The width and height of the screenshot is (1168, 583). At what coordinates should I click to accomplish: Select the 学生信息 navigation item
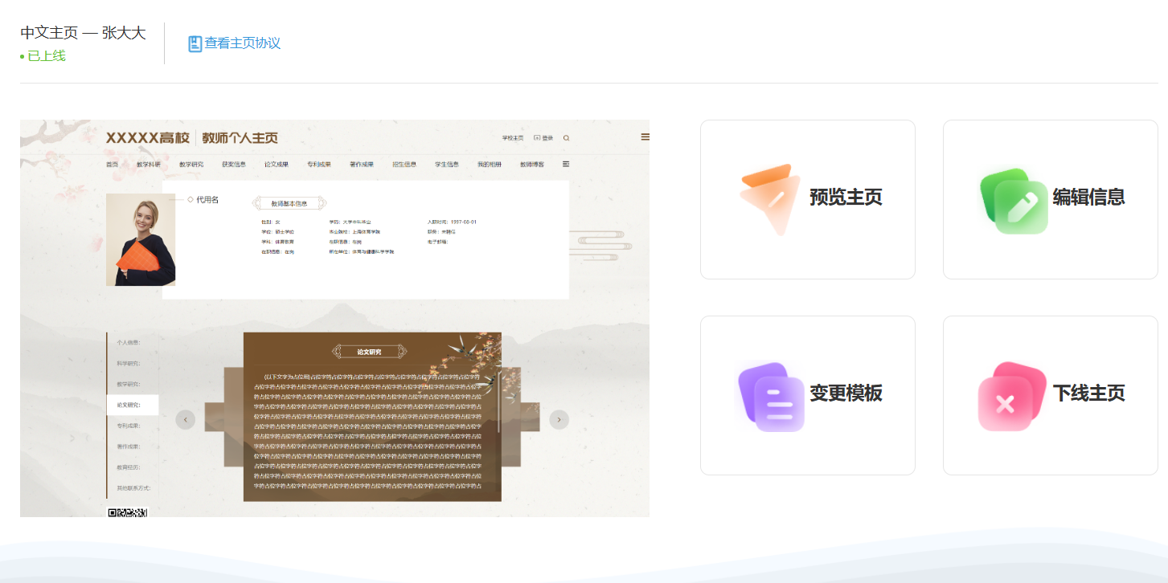pyautogui.click(x=447, y=163)
